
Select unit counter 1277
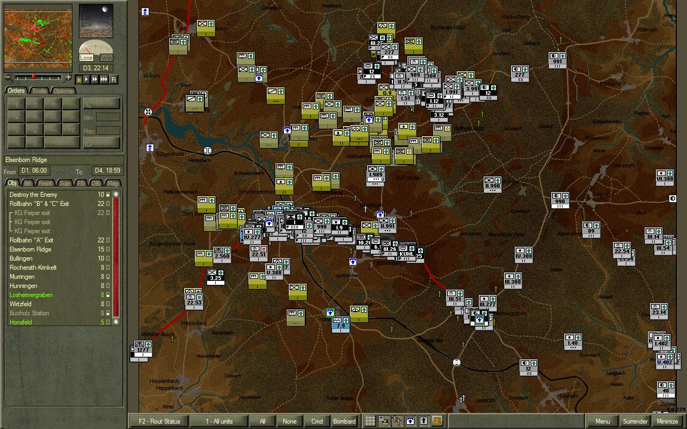point(143,349)
